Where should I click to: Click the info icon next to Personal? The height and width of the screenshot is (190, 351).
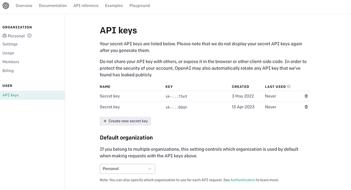click(x=30, y=36)
